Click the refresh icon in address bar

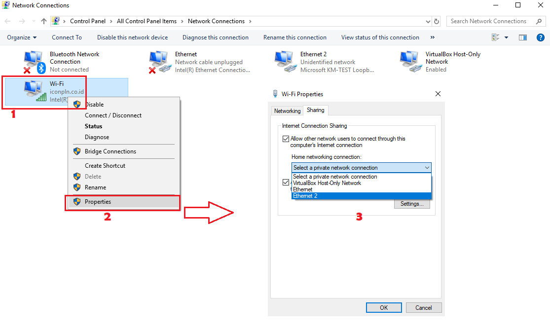click(x=437, y=21)
